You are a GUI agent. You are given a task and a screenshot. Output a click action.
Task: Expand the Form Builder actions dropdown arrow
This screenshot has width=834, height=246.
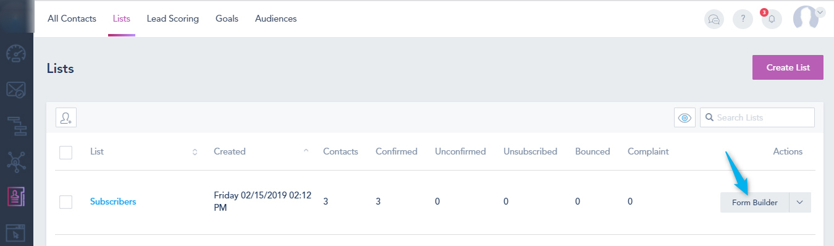click(800, 203)
